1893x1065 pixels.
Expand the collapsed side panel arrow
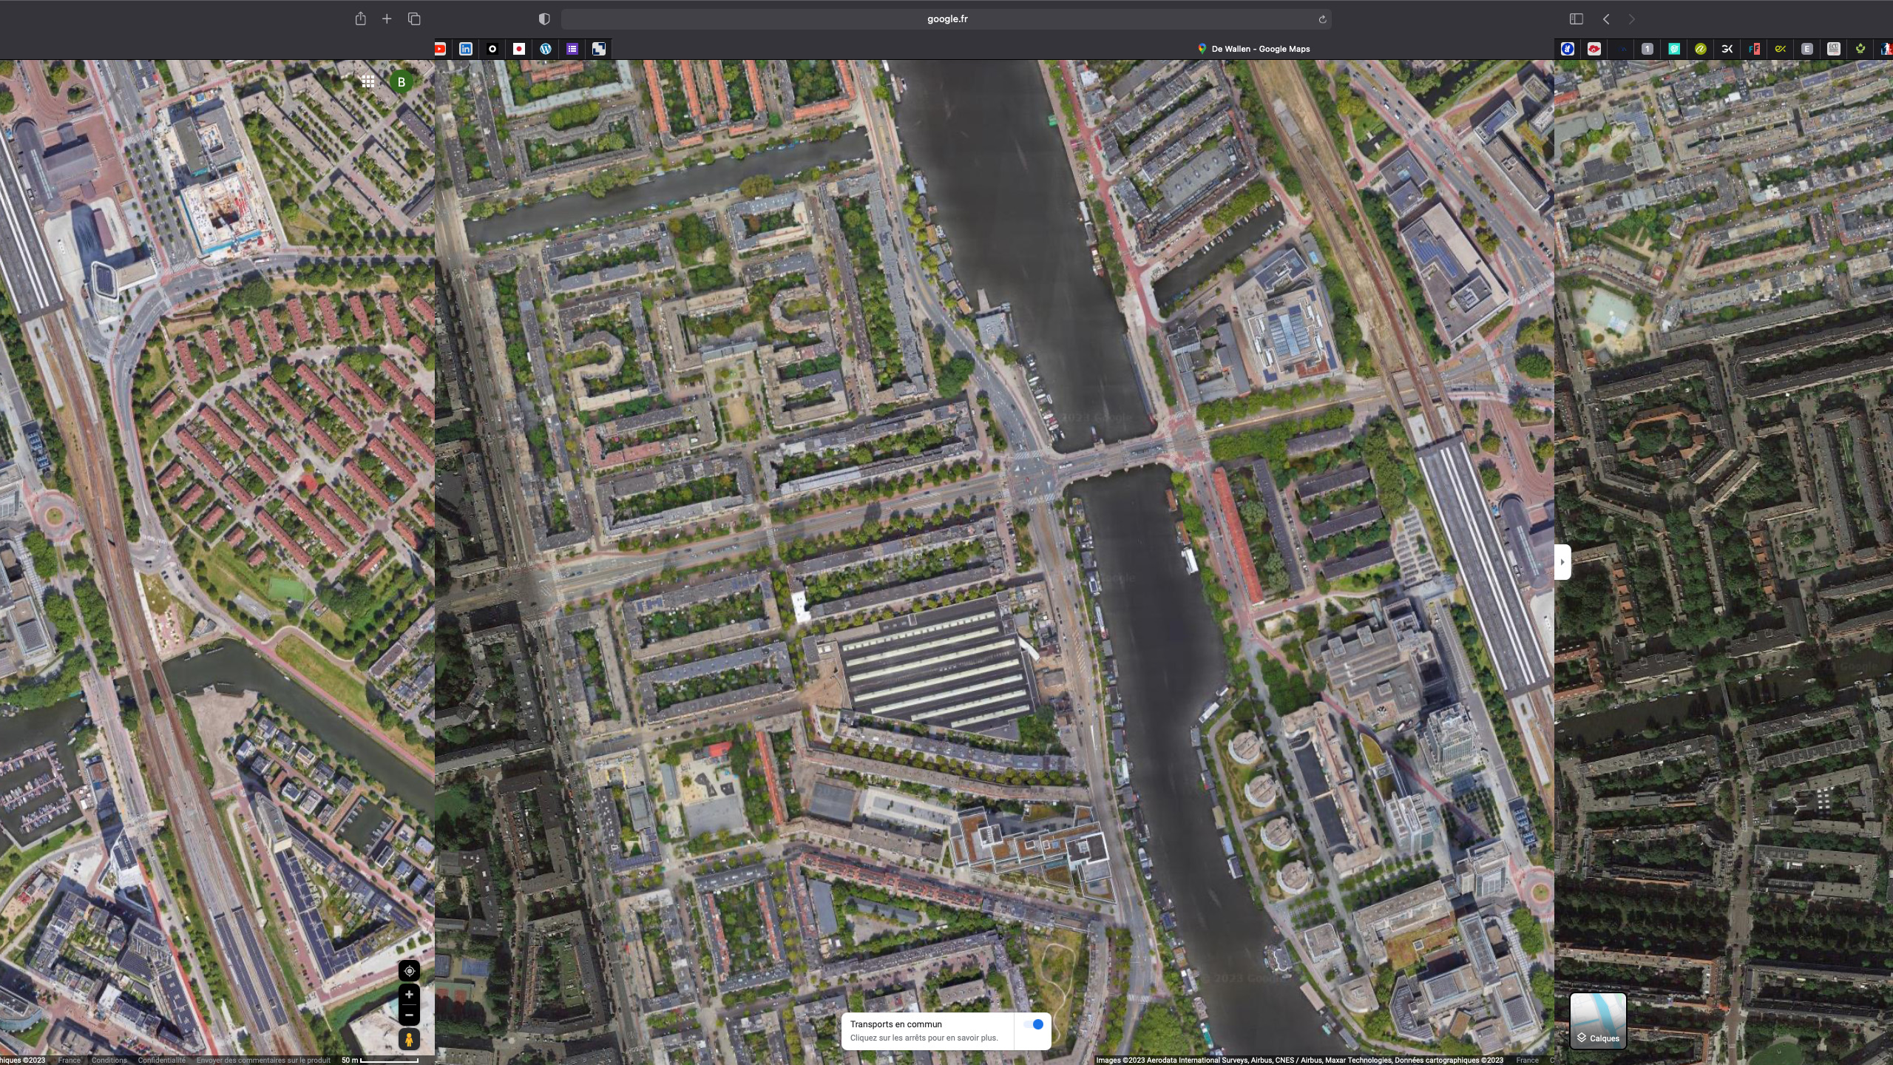[x=1562, y=562]
